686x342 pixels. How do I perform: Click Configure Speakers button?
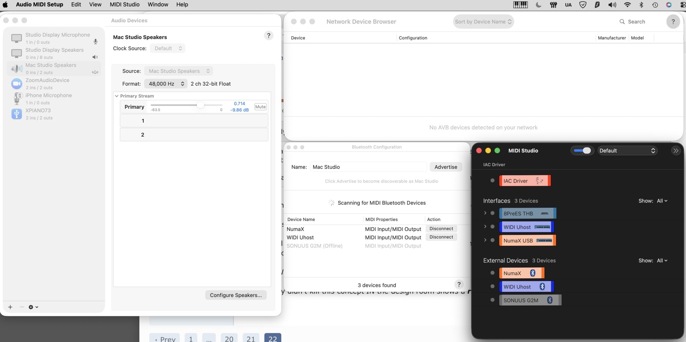point(236,295)
